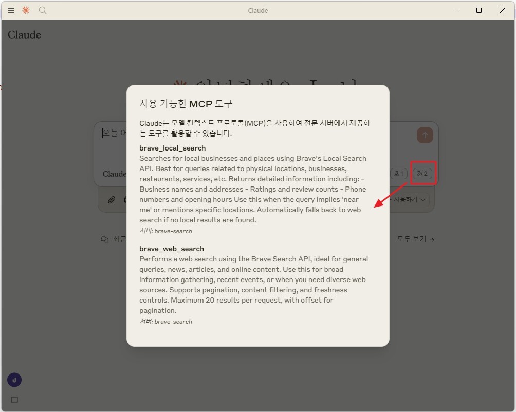Select brave_web_search tool name text

172,249
